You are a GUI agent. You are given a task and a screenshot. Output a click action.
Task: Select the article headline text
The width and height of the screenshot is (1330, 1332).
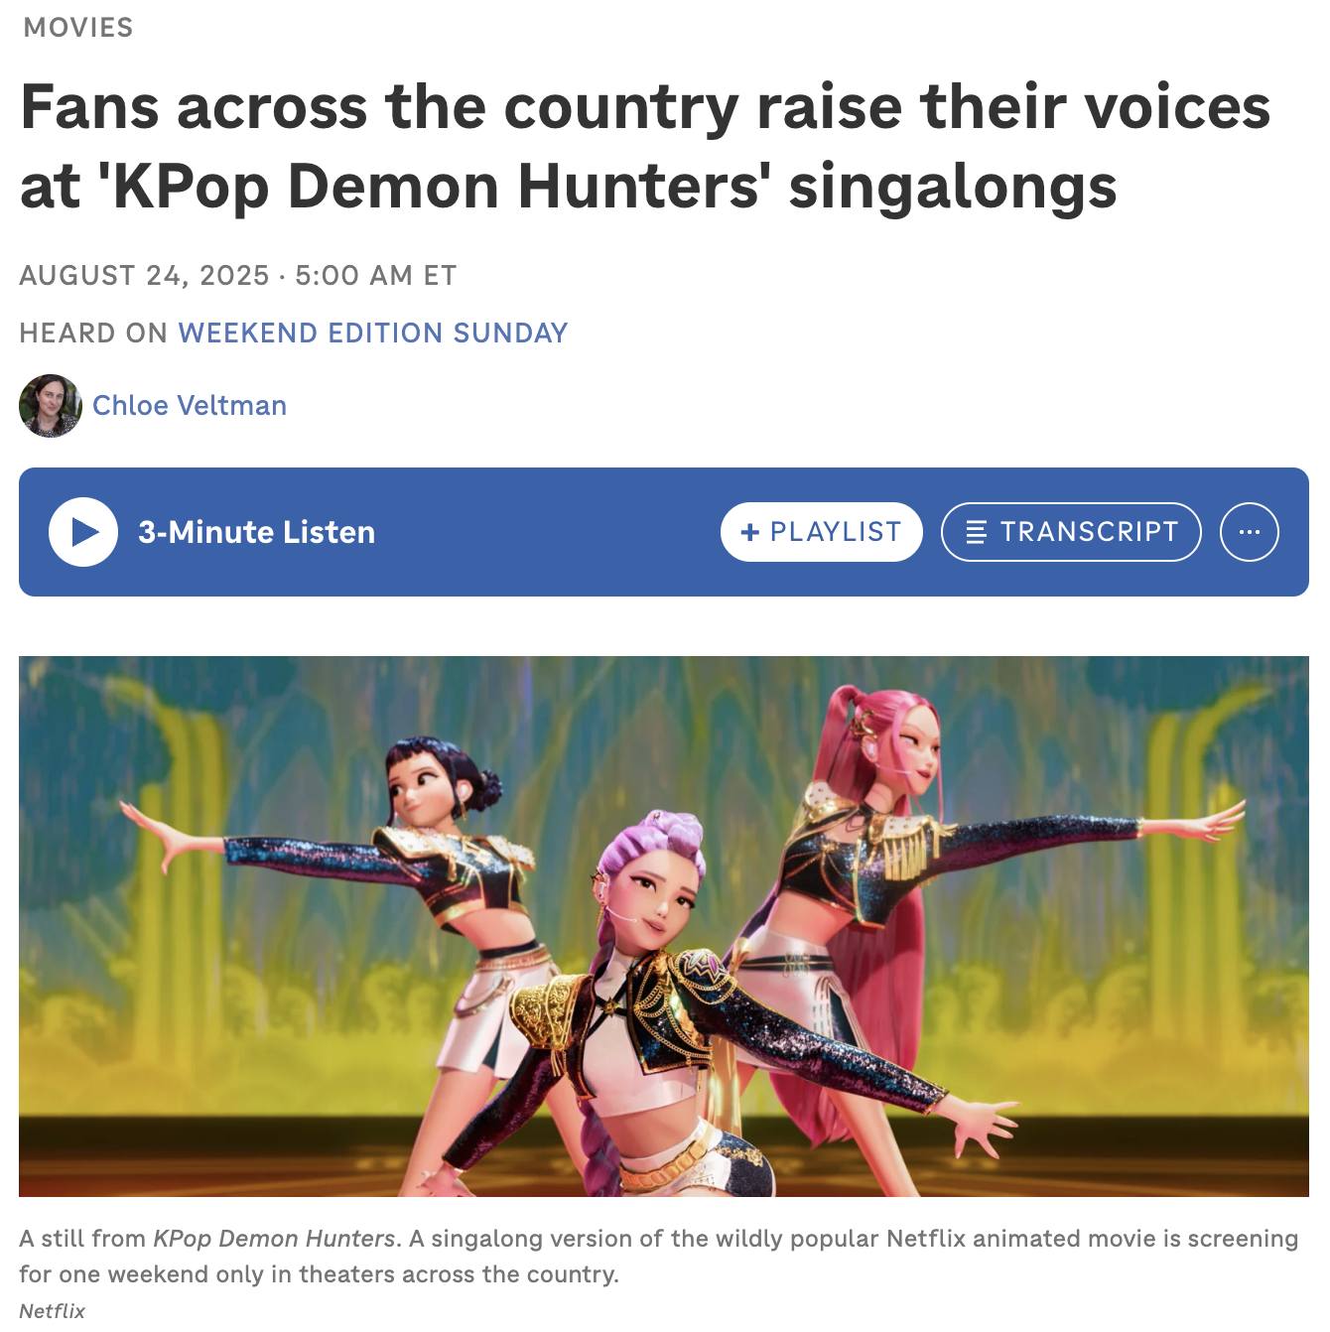click(x=645, y=147)
